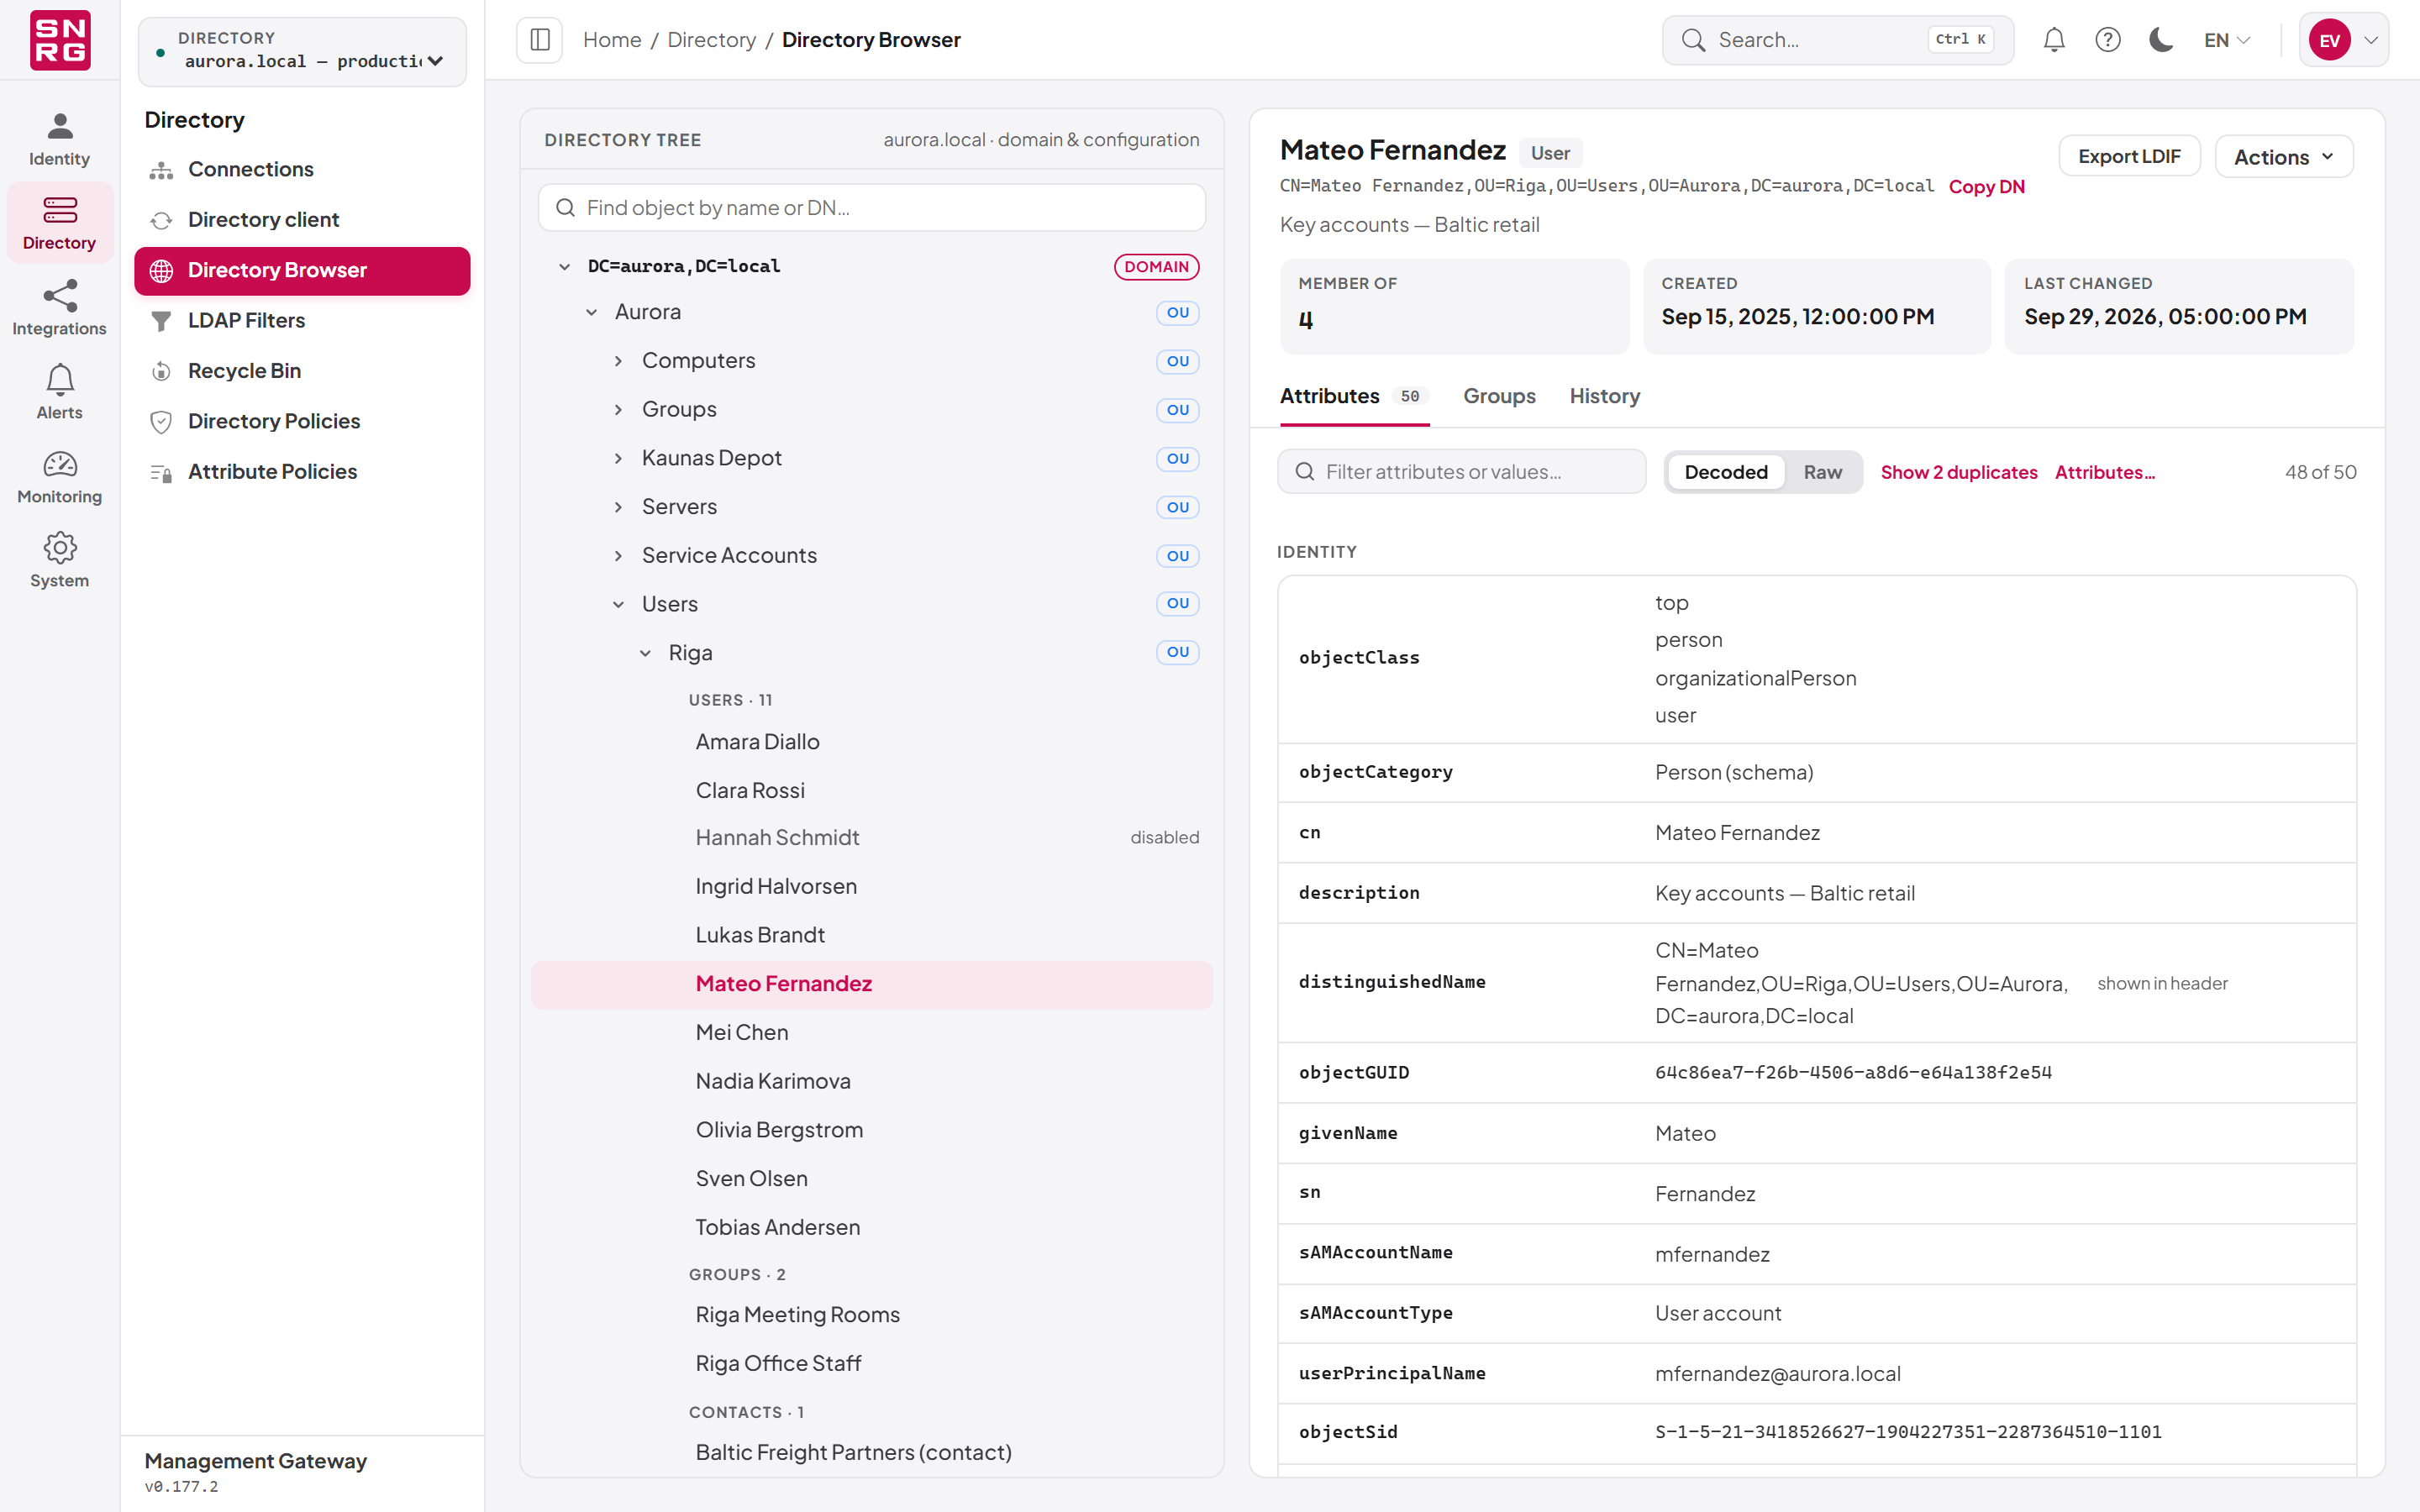Click Show 2 duplicates link
The image size is (2420, 1512).
pos(1958,472)
